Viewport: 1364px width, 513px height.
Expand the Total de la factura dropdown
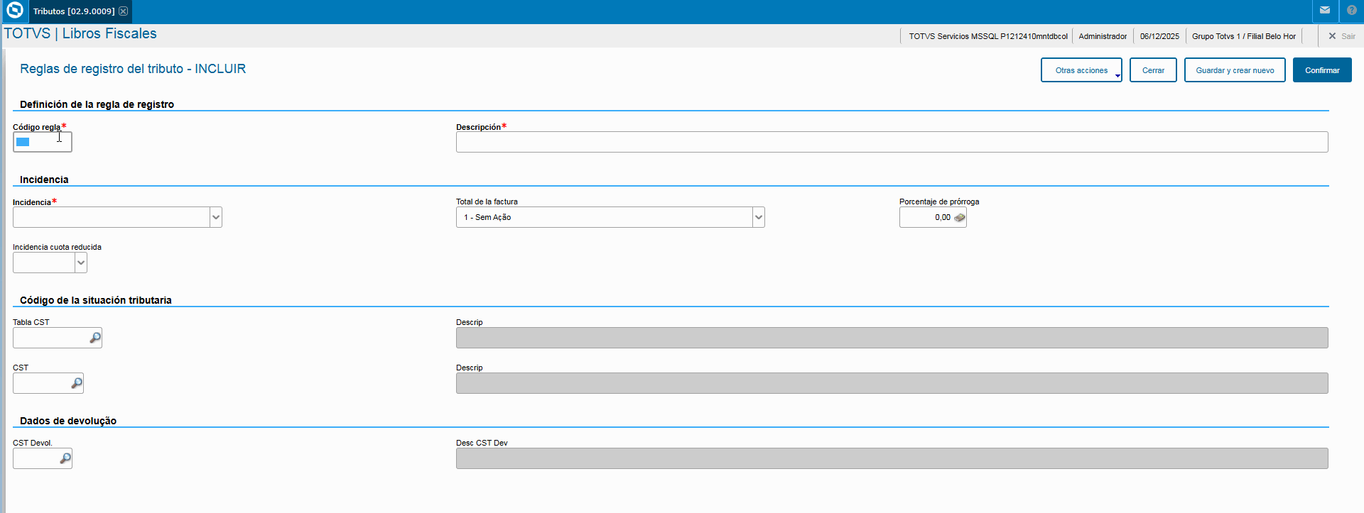tap(759, 217)
